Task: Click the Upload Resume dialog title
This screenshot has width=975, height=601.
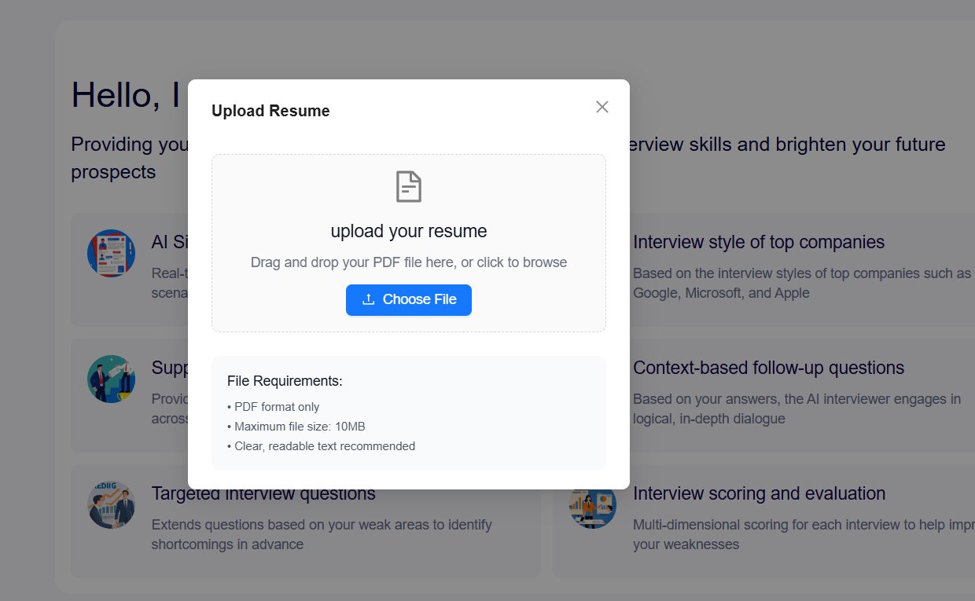Action: click(x=270, y=111)
